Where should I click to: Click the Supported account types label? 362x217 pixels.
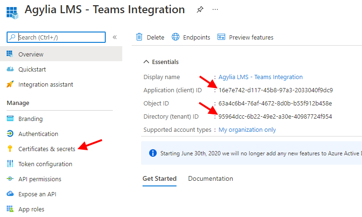point(177,130)
